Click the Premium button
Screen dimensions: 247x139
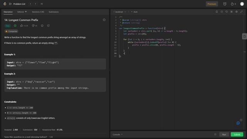[x=212, y=4]
